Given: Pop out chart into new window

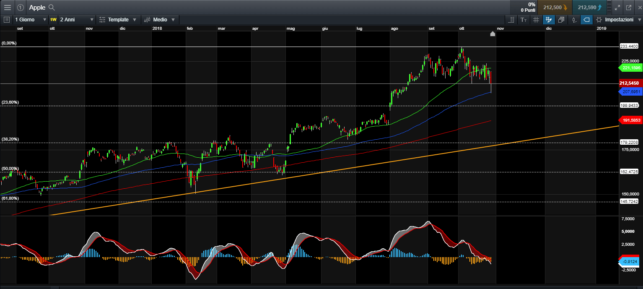Looking at the screenshot, I should pyautogui.click(x=628, y=7).
